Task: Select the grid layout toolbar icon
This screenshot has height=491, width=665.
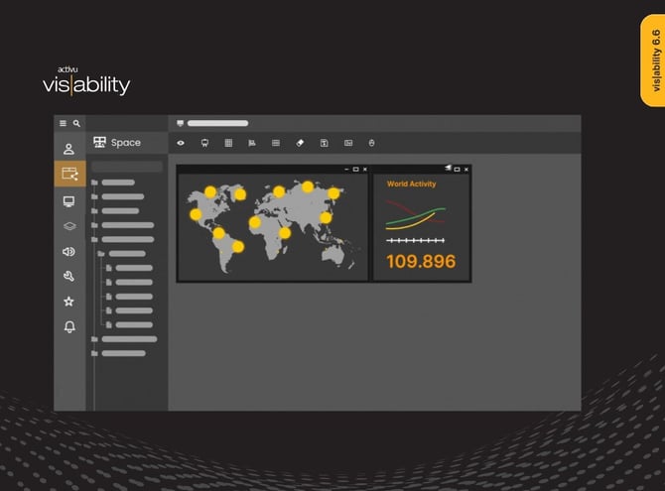Action: click(228, 143)
